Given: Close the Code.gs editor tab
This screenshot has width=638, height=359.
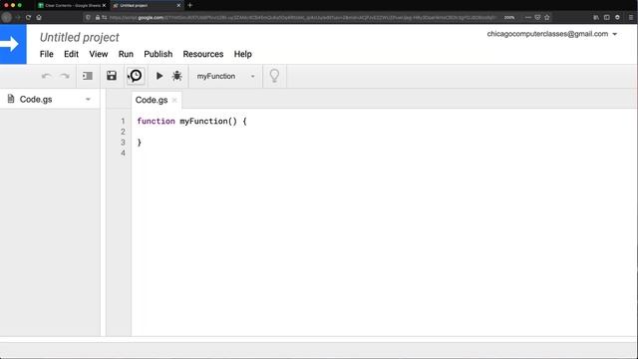Looking at the screenshot, I should [x=174, y=100].
